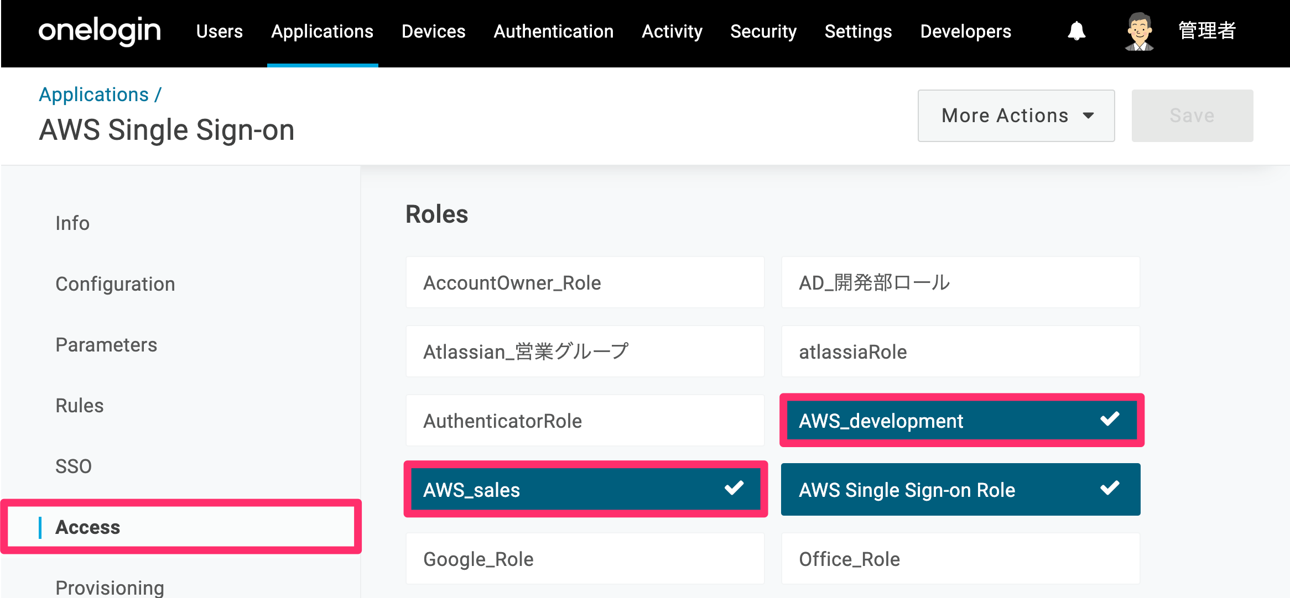This screenshot has width=1290, height=598.
Task: Enable the atlassiaRole role
Action: 960,352
